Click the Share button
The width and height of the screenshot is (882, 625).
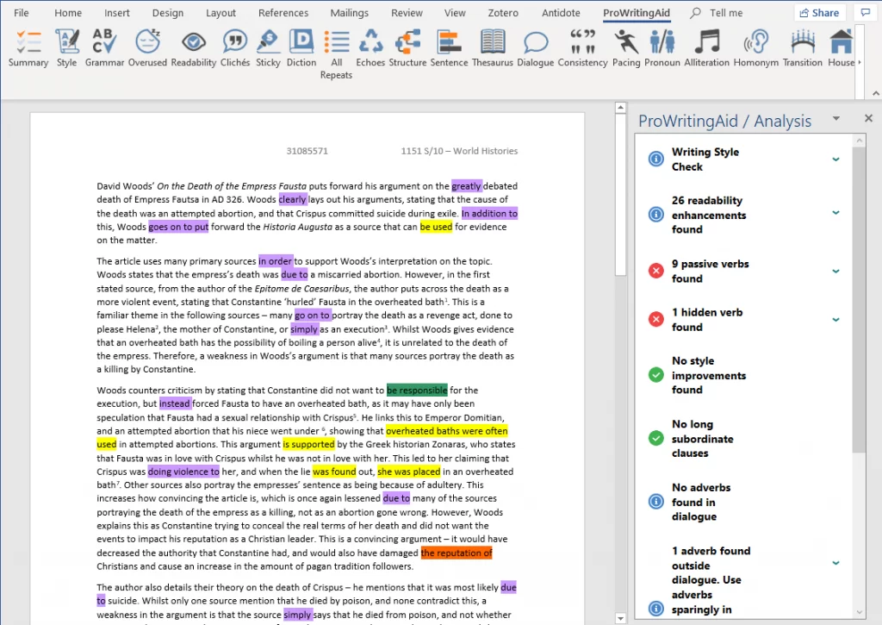[819, 12]
